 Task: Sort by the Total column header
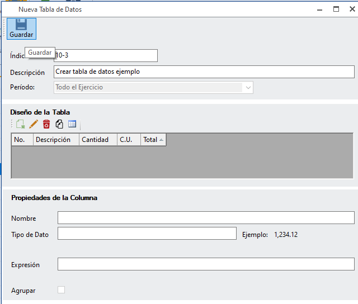(x=153, y=140)
